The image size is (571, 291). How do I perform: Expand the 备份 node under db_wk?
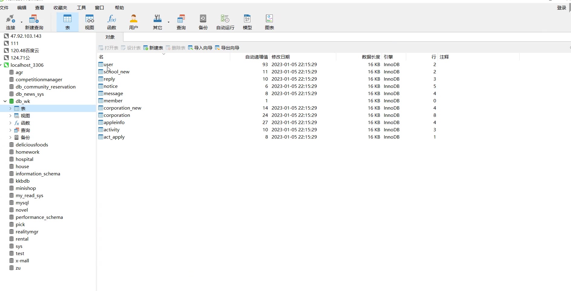(x=10, y=137)
